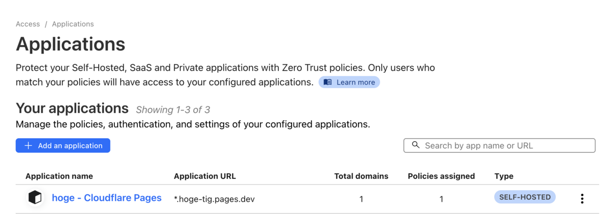Image resolution: width=613 pixels, height=214 pixels.
Task: Click the cube icon beside hoge application
Action: [x=35, y=197]
